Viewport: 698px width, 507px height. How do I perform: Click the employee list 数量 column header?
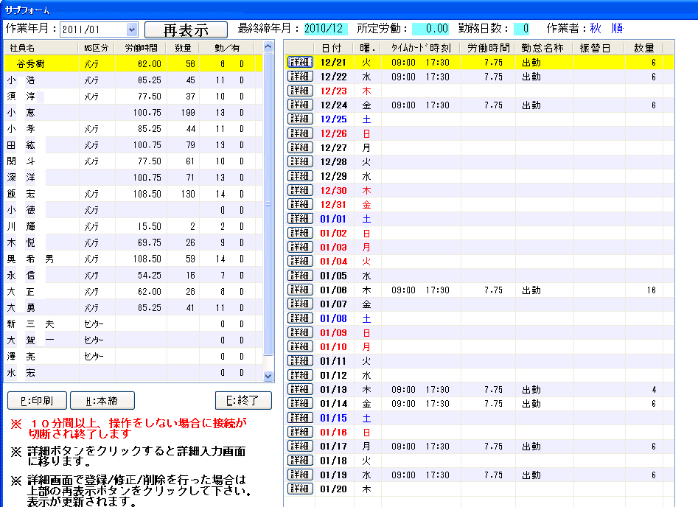183,48
